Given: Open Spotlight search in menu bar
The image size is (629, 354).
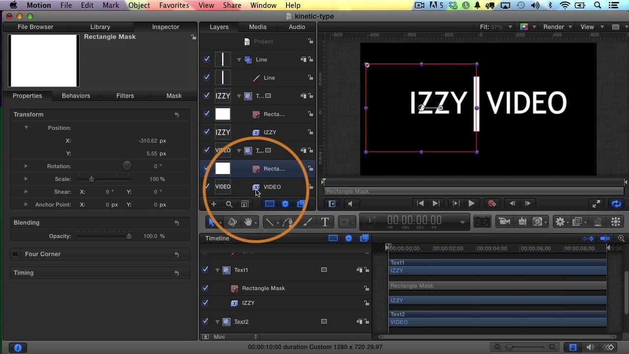Looking at the screenshot, I should pyautogui.click(x=598, y=5).
